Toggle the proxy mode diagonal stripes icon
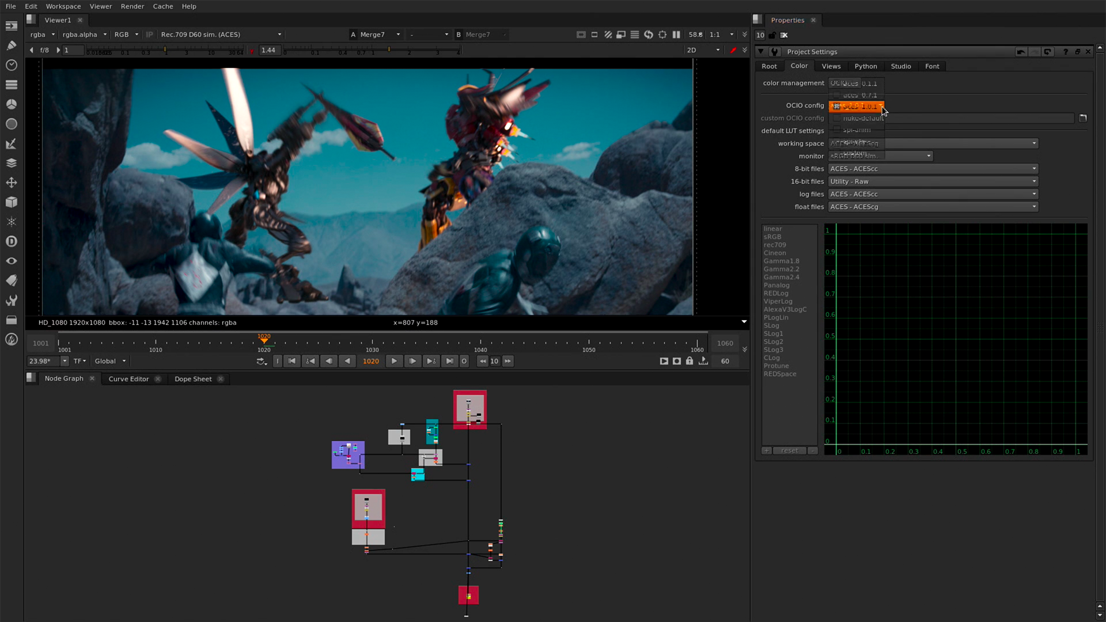Image resolution: width=1106 pixels, height=622 pixels. coord(608,35)
